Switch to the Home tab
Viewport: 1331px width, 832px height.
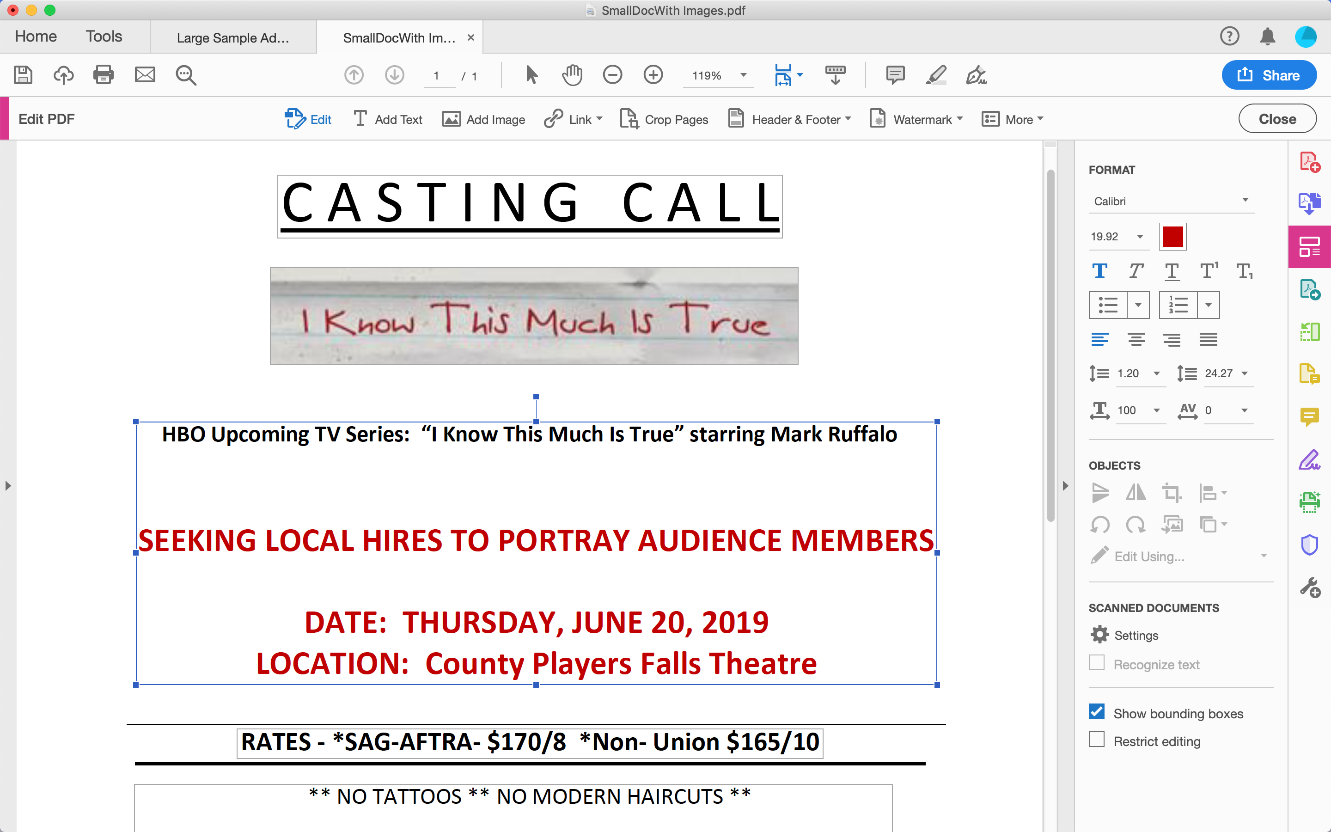[36, 37]
